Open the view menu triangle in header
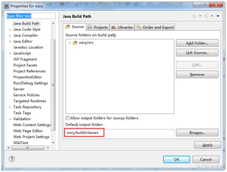This screenshot has height=172, width=227. (218, 16)
